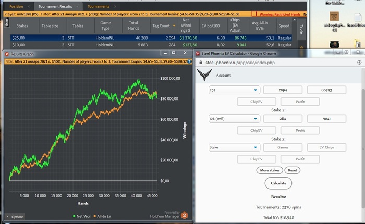The height and width of the screenshot is (224, 365).
Task: Click the EV chips field showing 9041
Action: point(326,119)
